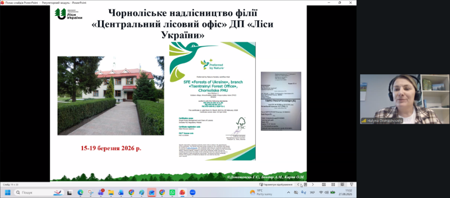Image resolution: width=450 pixels, height=198 pixels.
Task: Click the 'Ліси України' logo on slide
Action: 68,14
